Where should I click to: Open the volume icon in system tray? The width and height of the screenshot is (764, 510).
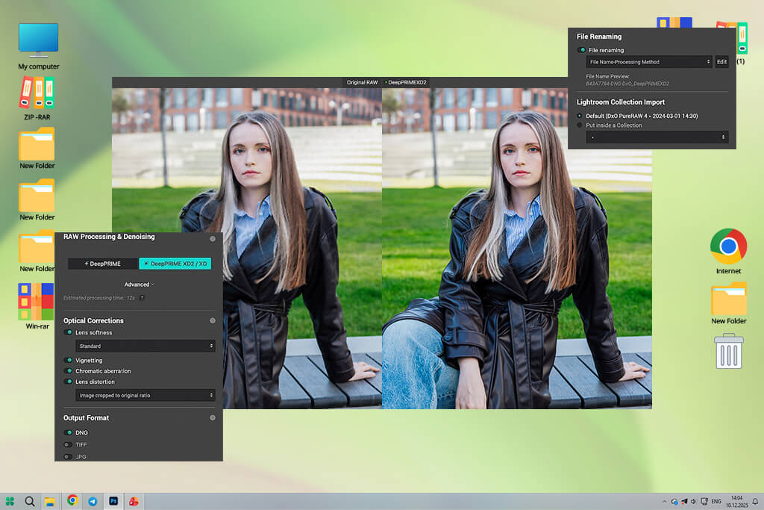coord(693,501)
